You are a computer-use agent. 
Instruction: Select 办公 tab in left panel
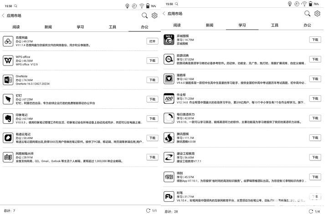pos(144,27)
